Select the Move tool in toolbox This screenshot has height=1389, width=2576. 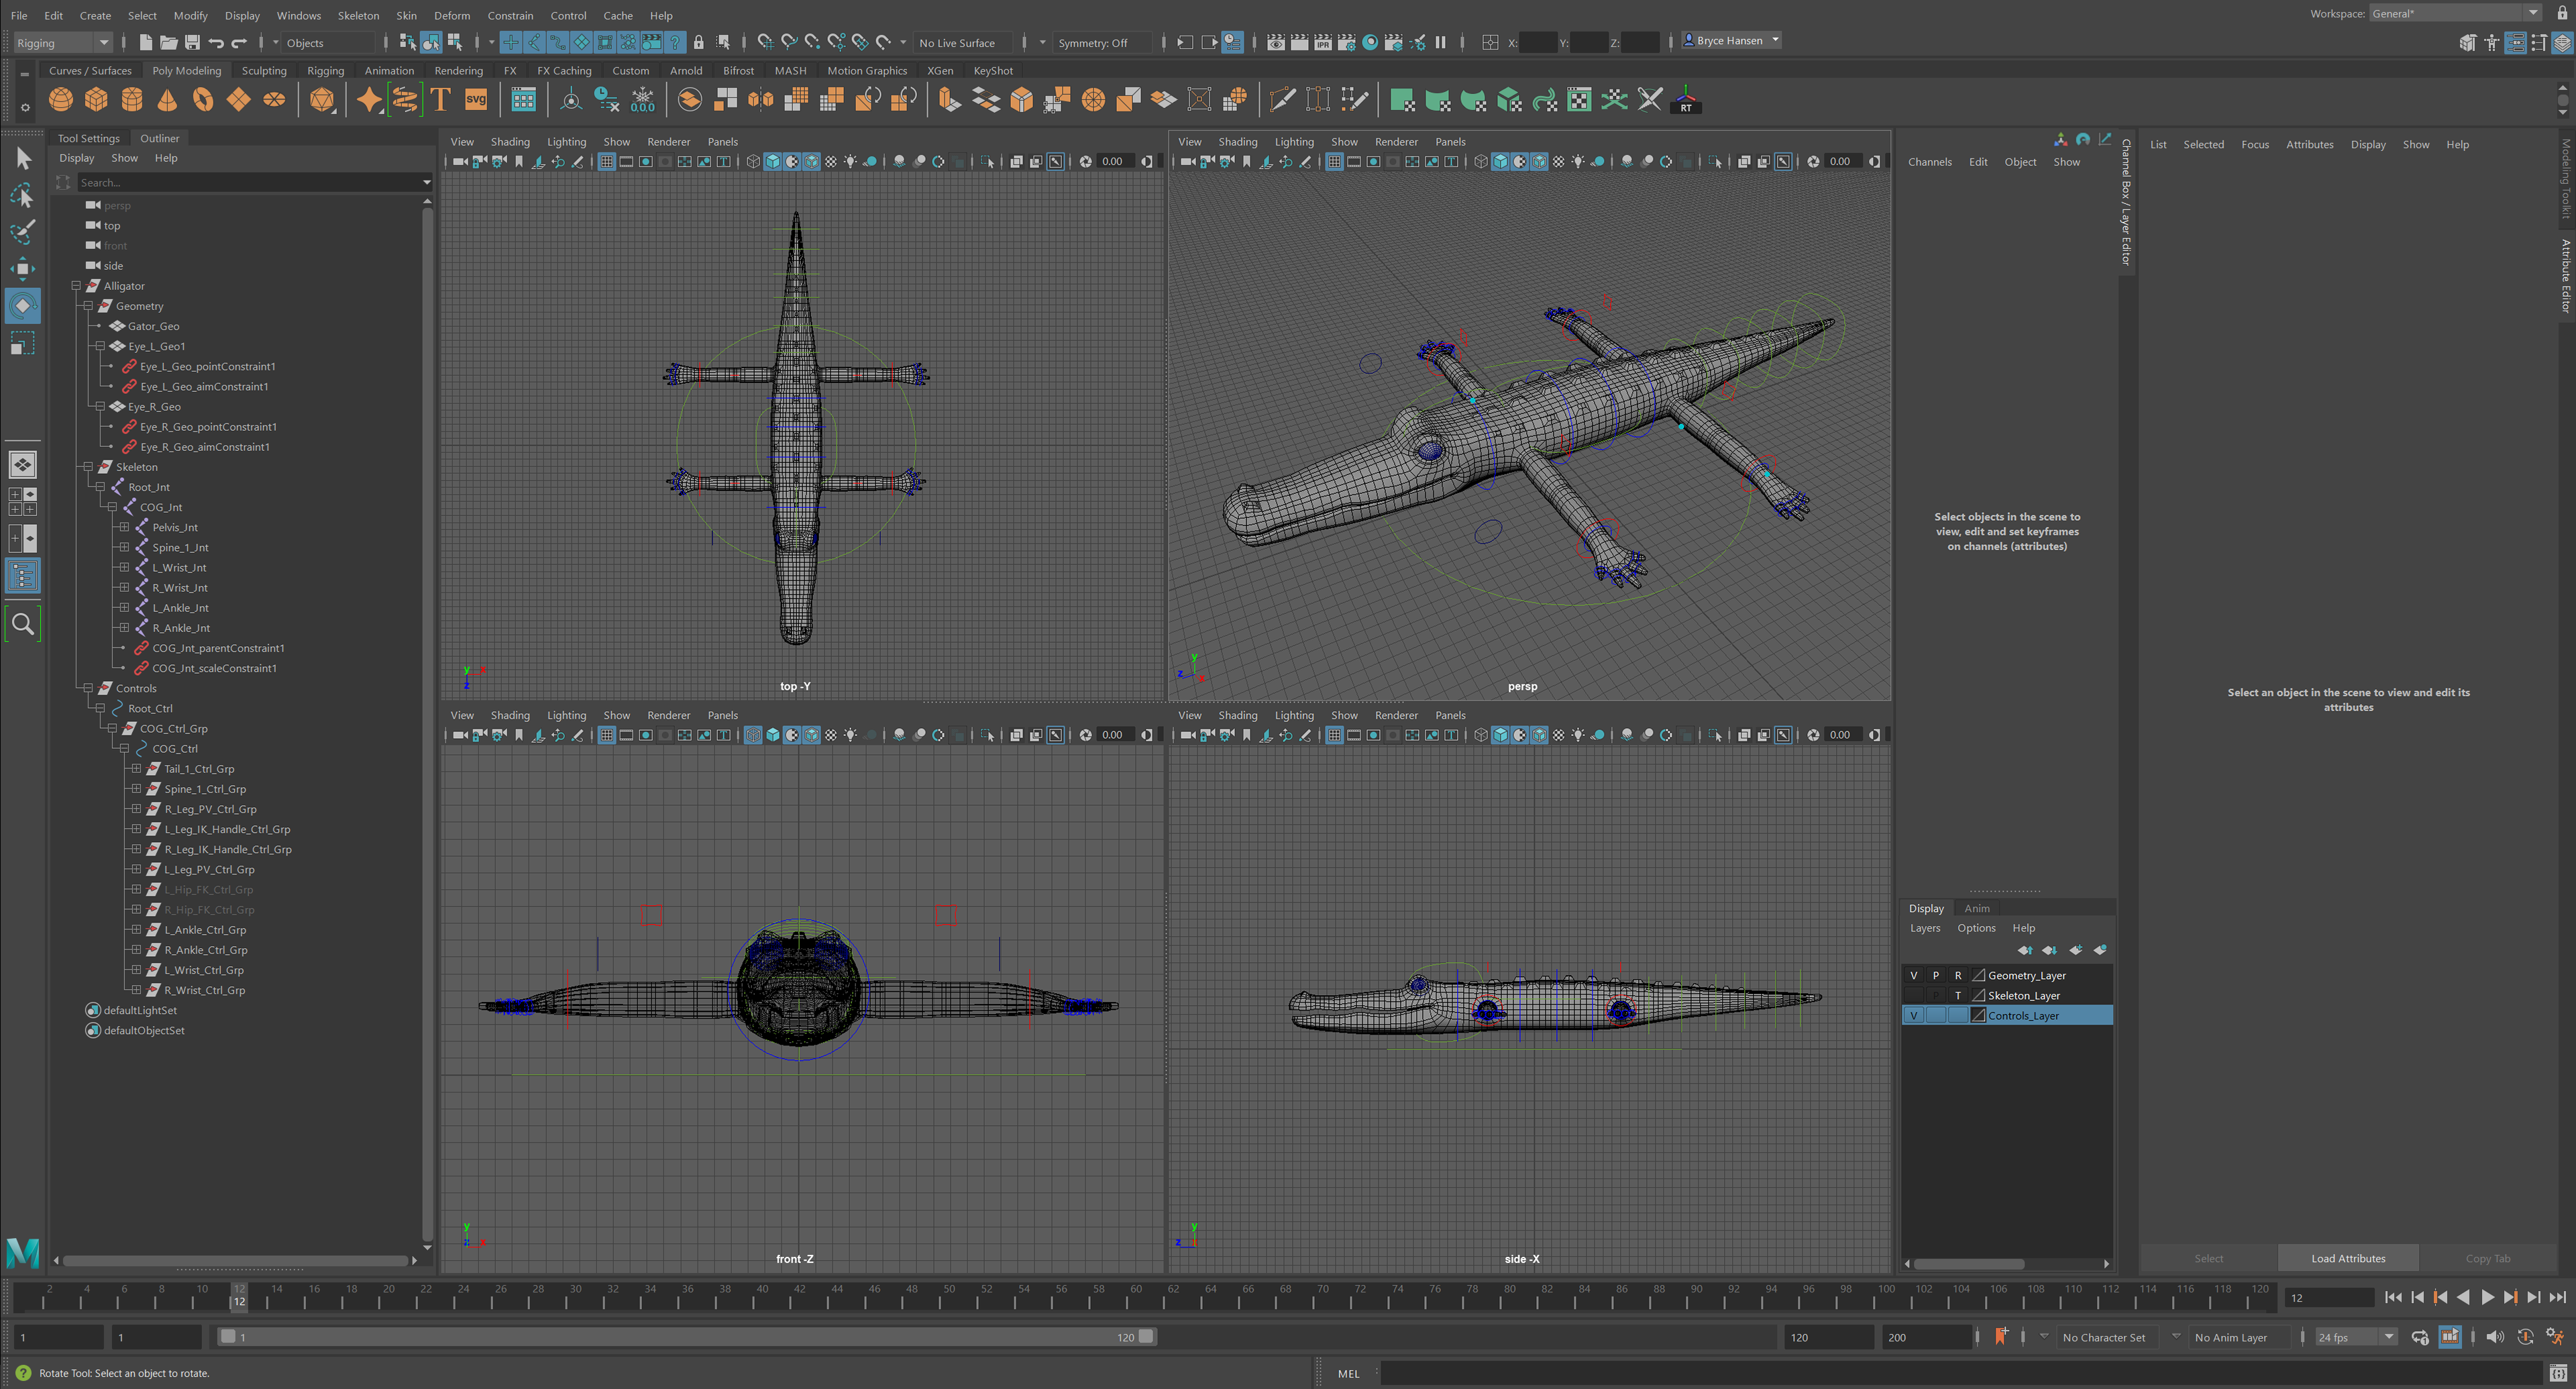click(22, 268)
